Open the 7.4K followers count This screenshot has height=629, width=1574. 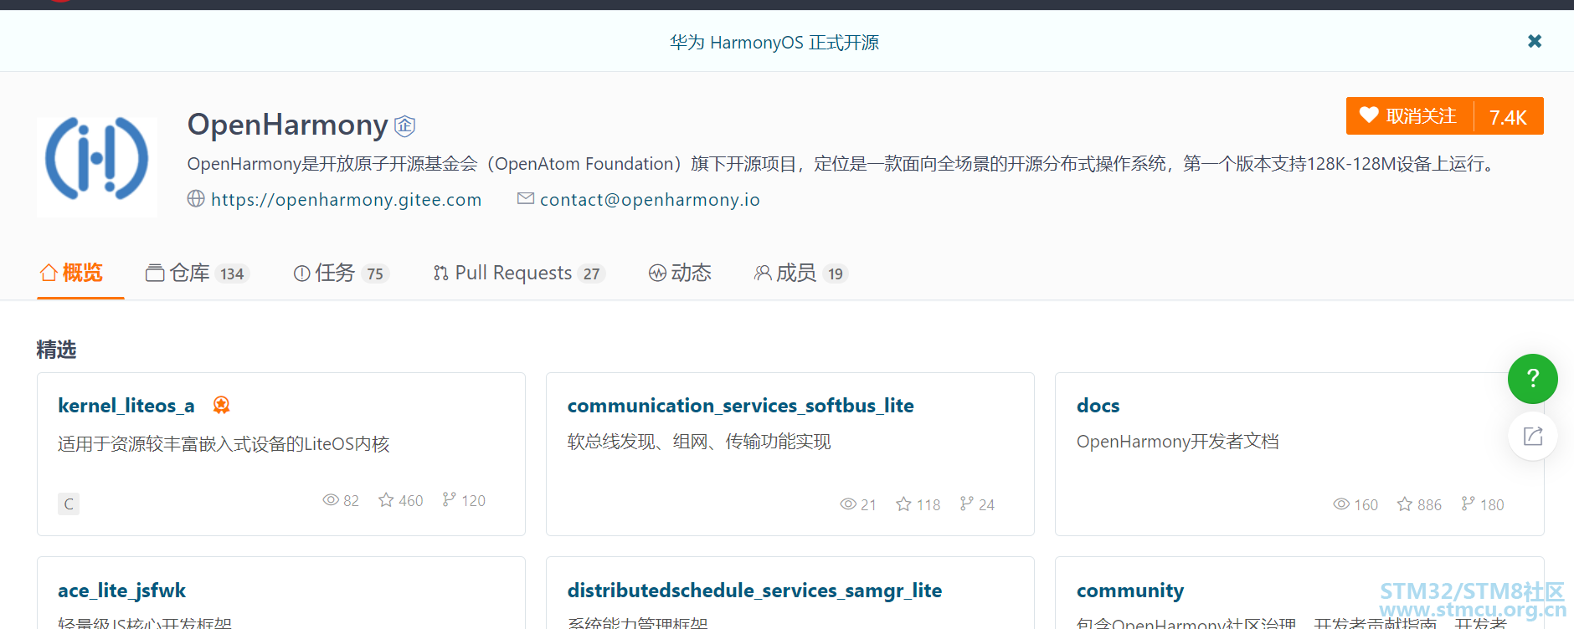tap(1509, 117)
